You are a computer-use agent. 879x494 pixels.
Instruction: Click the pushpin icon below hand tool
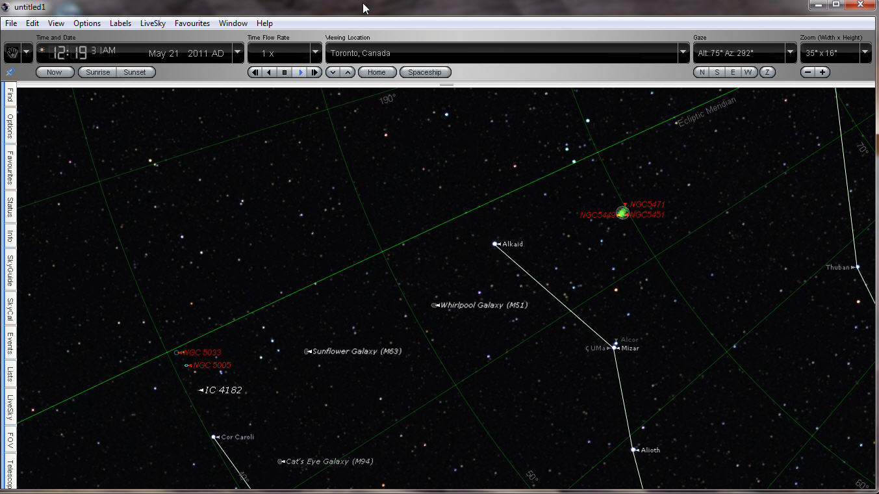pyautogui.click(x=10, y=72)
